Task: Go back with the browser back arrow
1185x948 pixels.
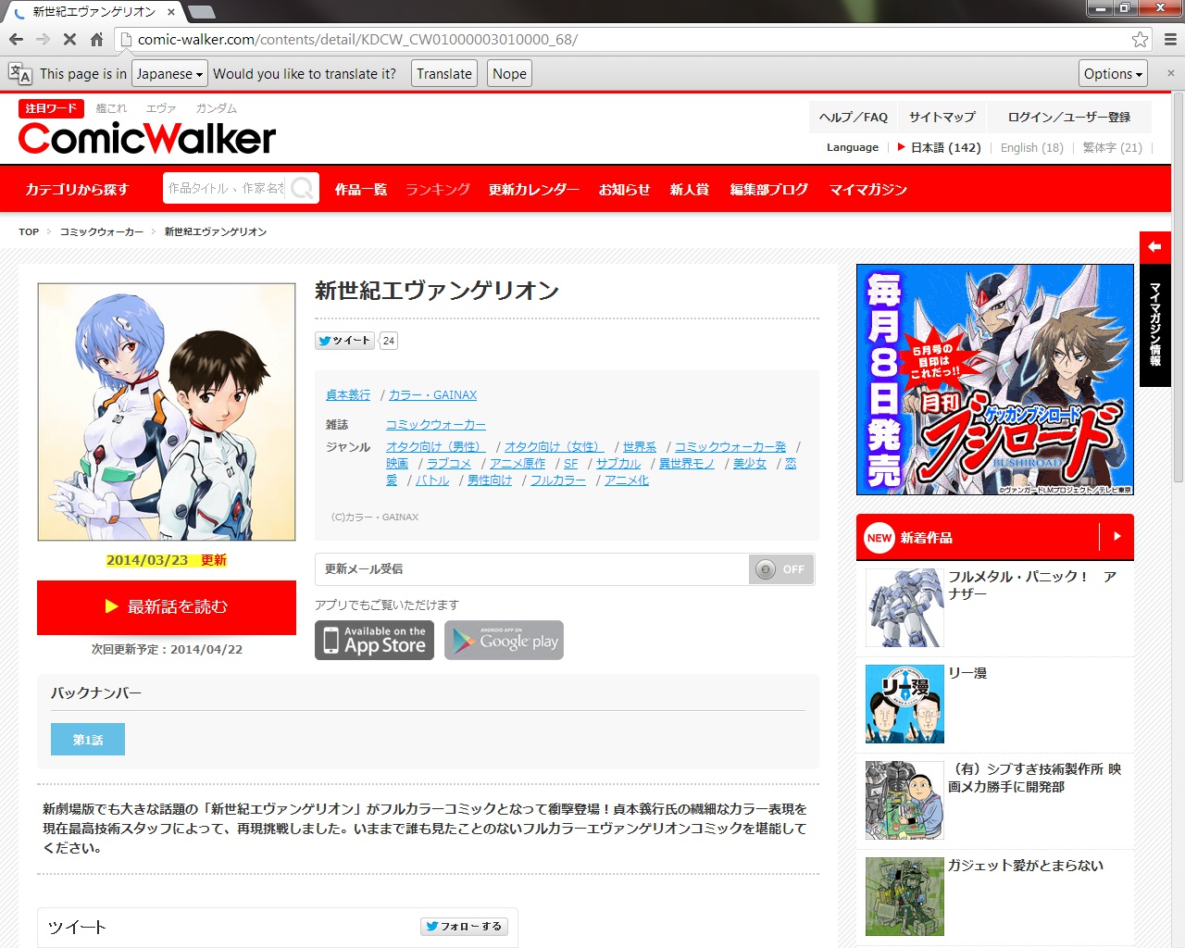Action: coord(16,39)
